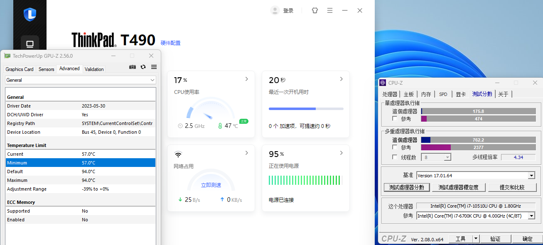
Task: Click the blue upload arrow icon
Action: coord(222,199)
